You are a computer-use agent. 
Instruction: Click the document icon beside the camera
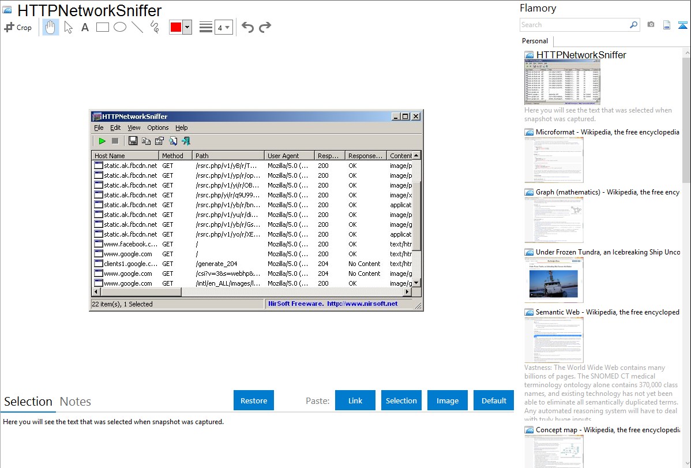coord(667,25)
